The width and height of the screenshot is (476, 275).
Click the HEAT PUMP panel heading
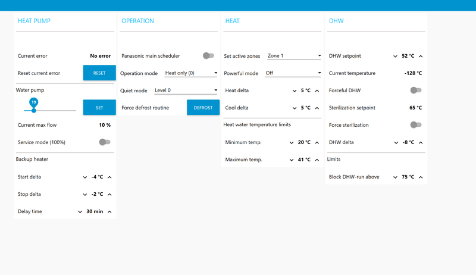point(34,21)
